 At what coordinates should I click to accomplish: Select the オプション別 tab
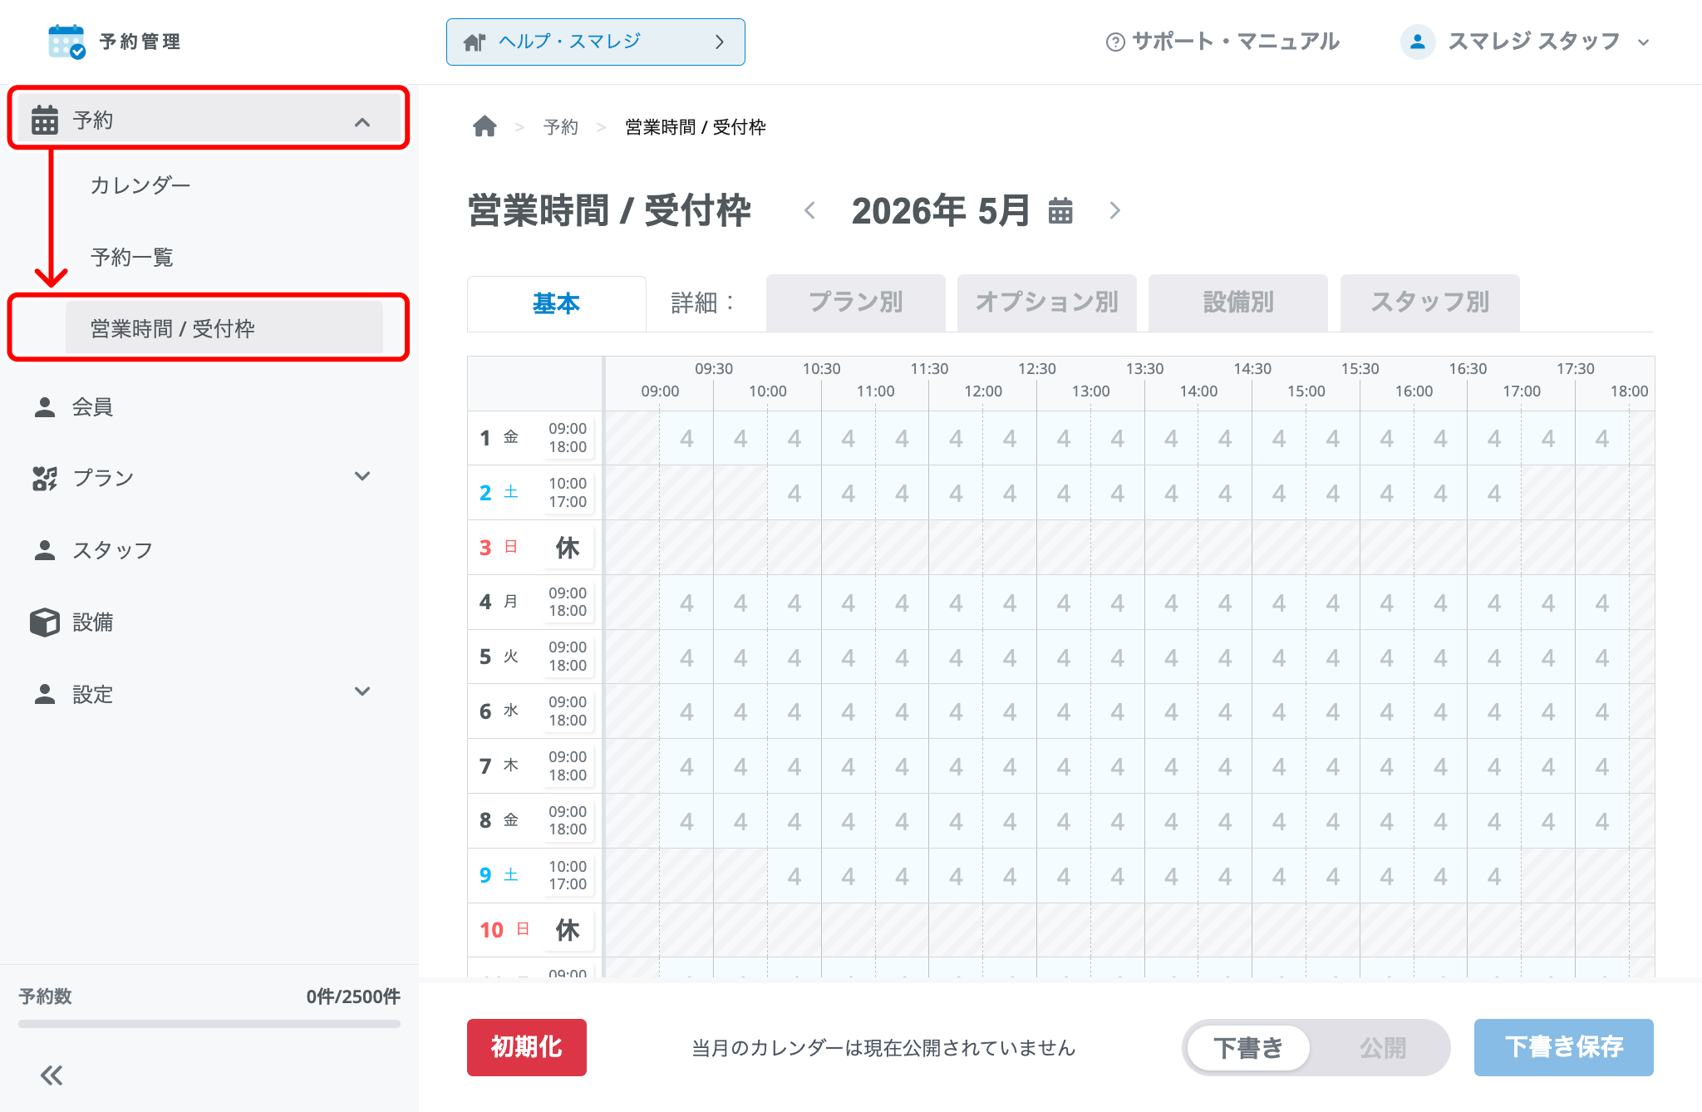point(1047,303)
